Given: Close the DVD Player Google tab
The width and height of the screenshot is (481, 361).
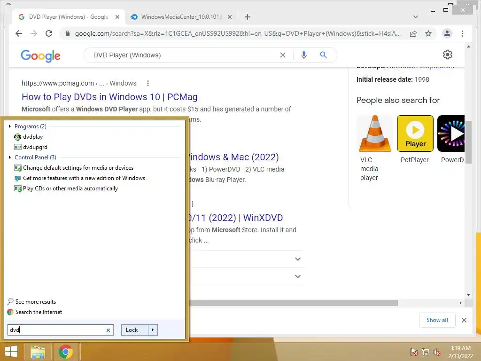Looking at the screenshot, I should tap(117, 17).
